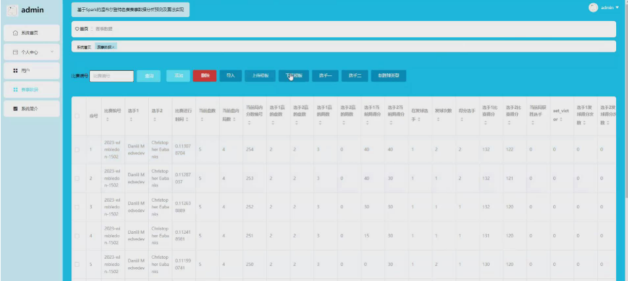Click the 首页 breadcrumb link

(82, 29)
